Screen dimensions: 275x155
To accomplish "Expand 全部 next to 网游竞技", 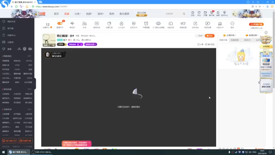I will pos(30,56).
